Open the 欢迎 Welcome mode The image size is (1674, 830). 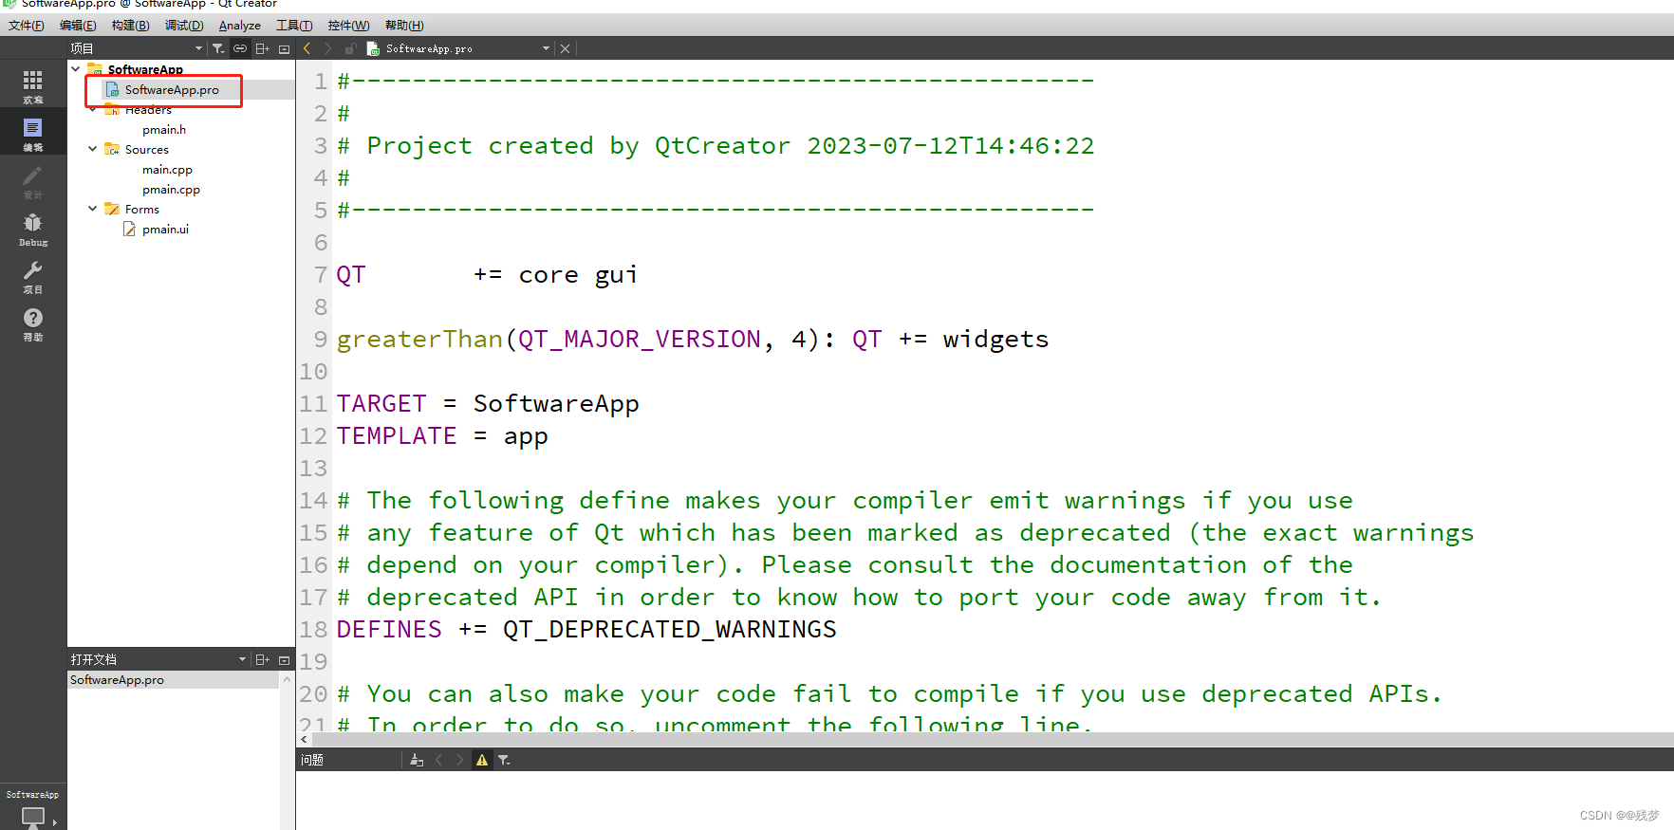(x=33, y=86)
